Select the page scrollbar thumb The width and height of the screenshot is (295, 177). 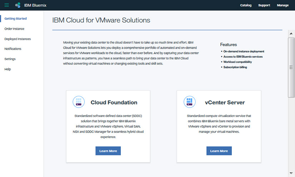pyautogui.click(x=291, y=67)
